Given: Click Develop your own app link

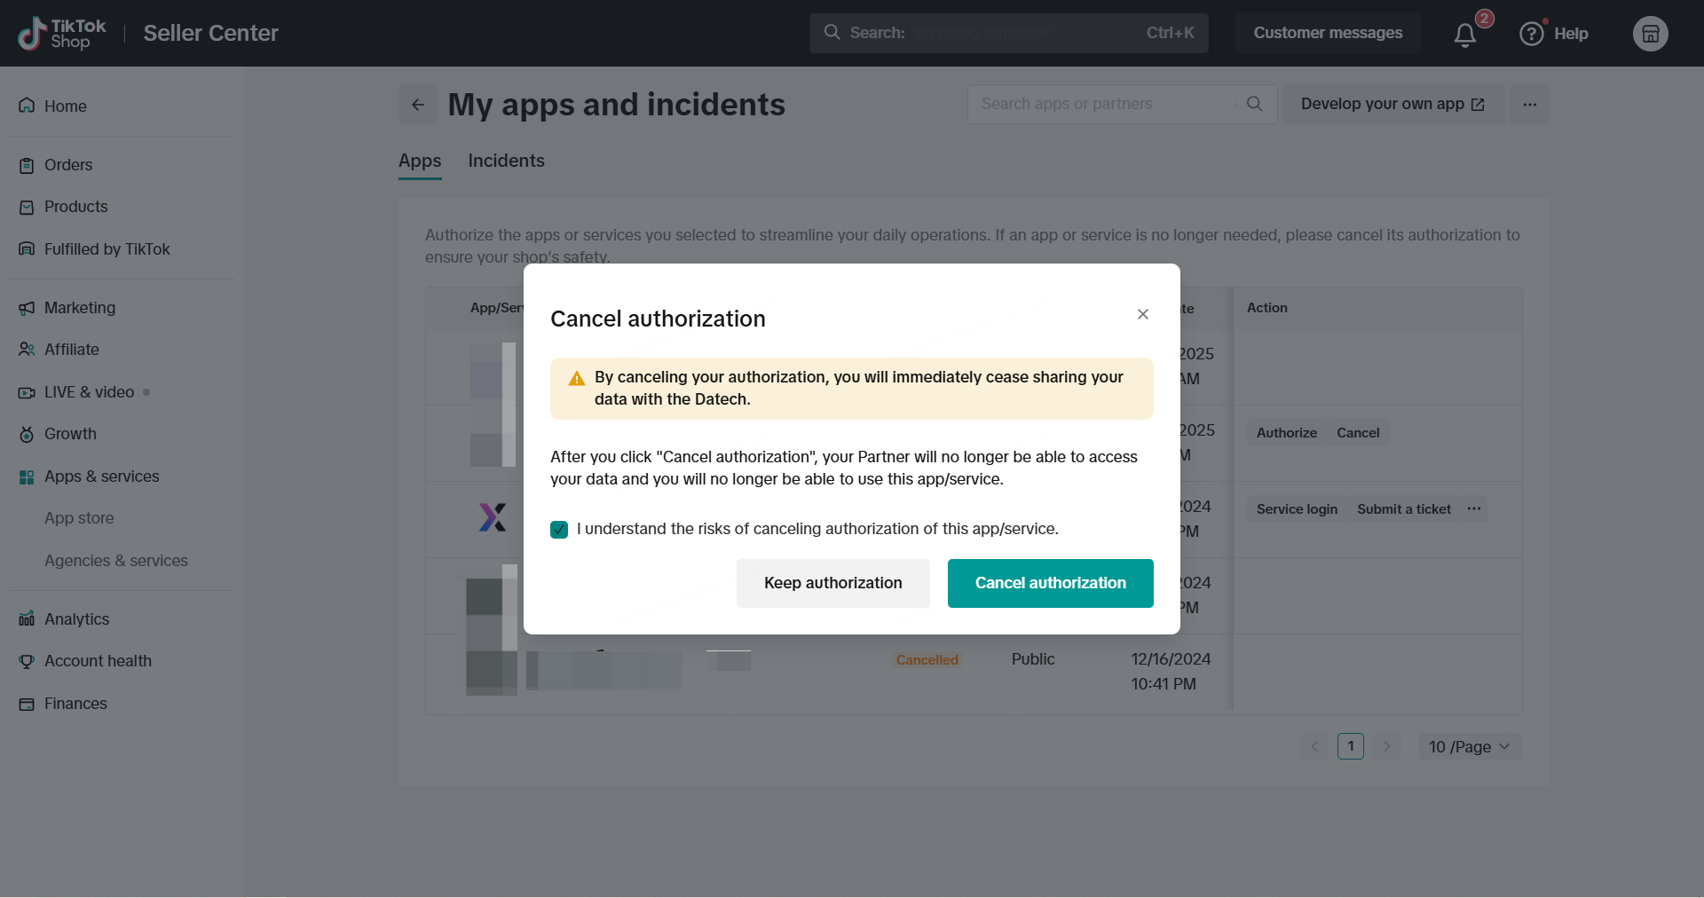Looking at the screenshot, I should coord(1392,104).
